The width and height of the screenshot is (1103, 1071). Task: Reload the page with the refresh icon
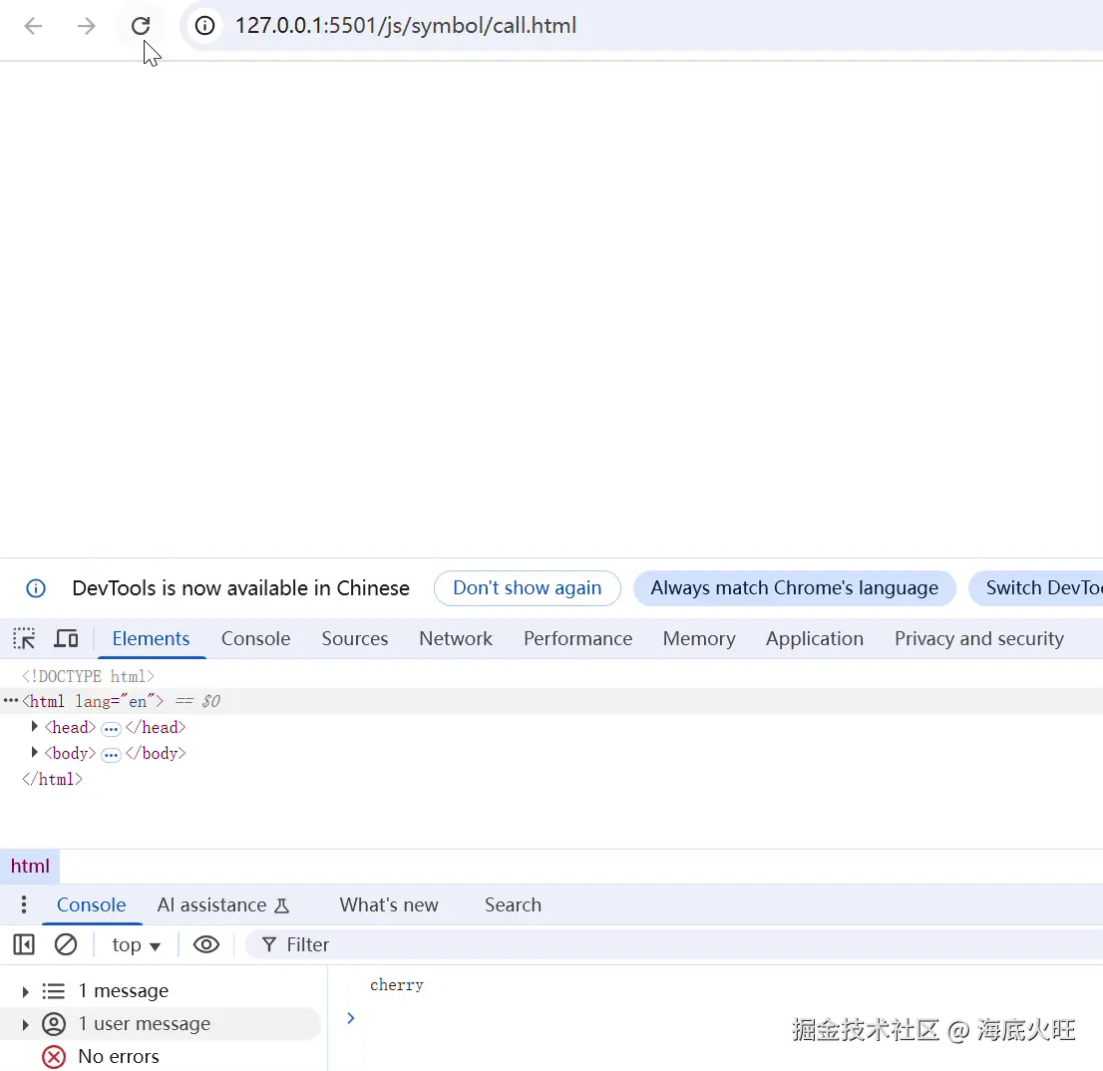[141, 26]
